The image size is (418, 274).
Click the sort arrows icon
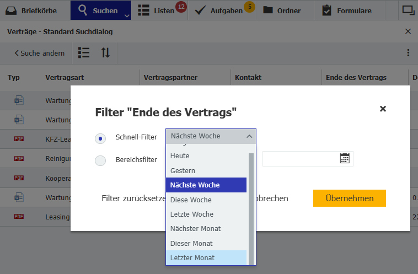tap(105, 53)
